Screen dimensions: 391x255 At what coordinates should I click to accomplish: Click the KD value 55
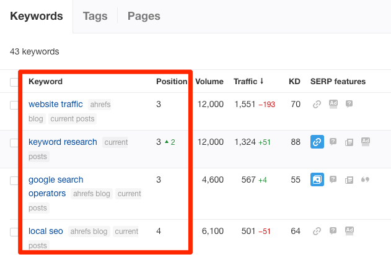pos(296,179)
